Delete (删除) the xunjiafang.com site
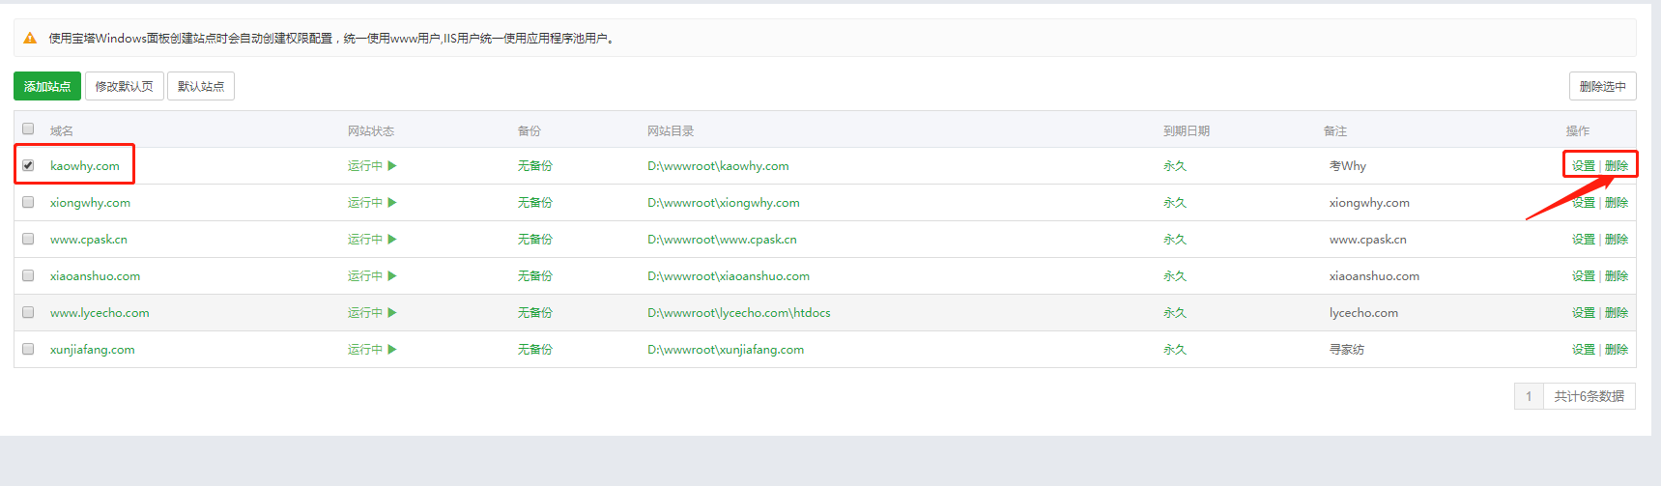The height and width of the screenshot is (486, 1661). click(x=1617, y=350)
